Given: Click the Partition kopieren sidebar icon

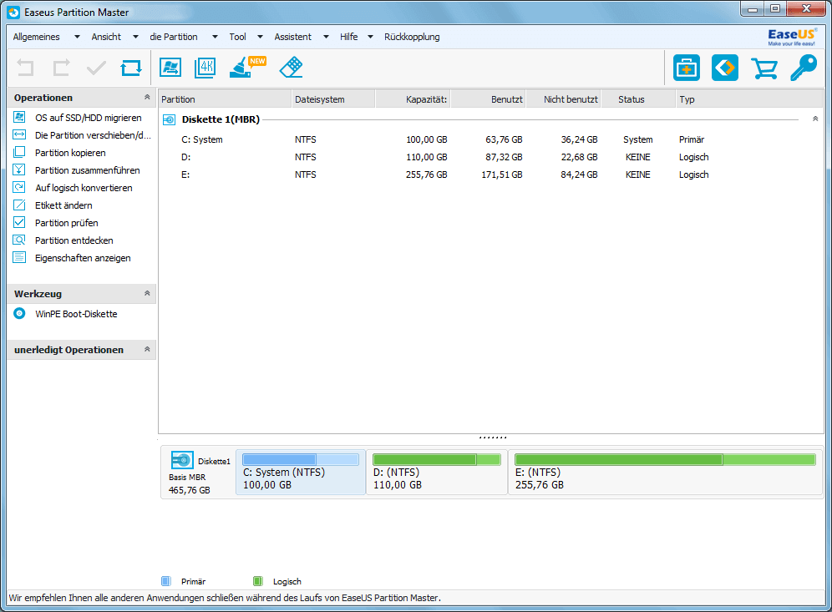Looking at the screenshot, I should [x=19, y=152].
